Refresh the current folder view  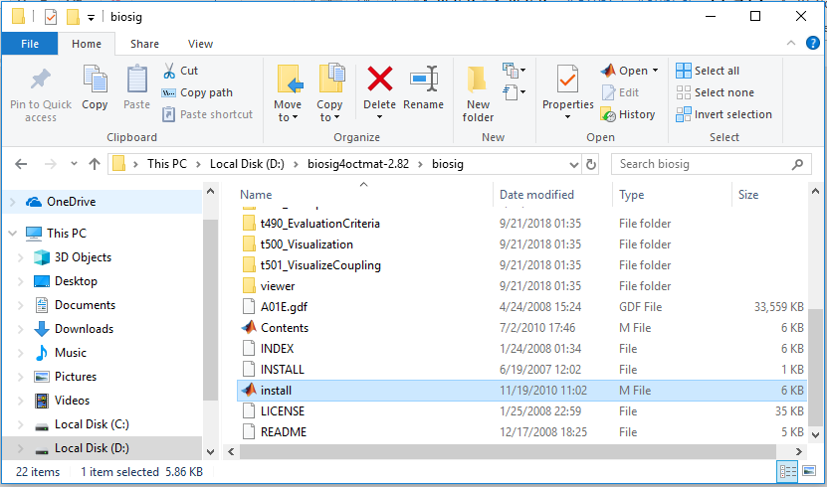592,164
